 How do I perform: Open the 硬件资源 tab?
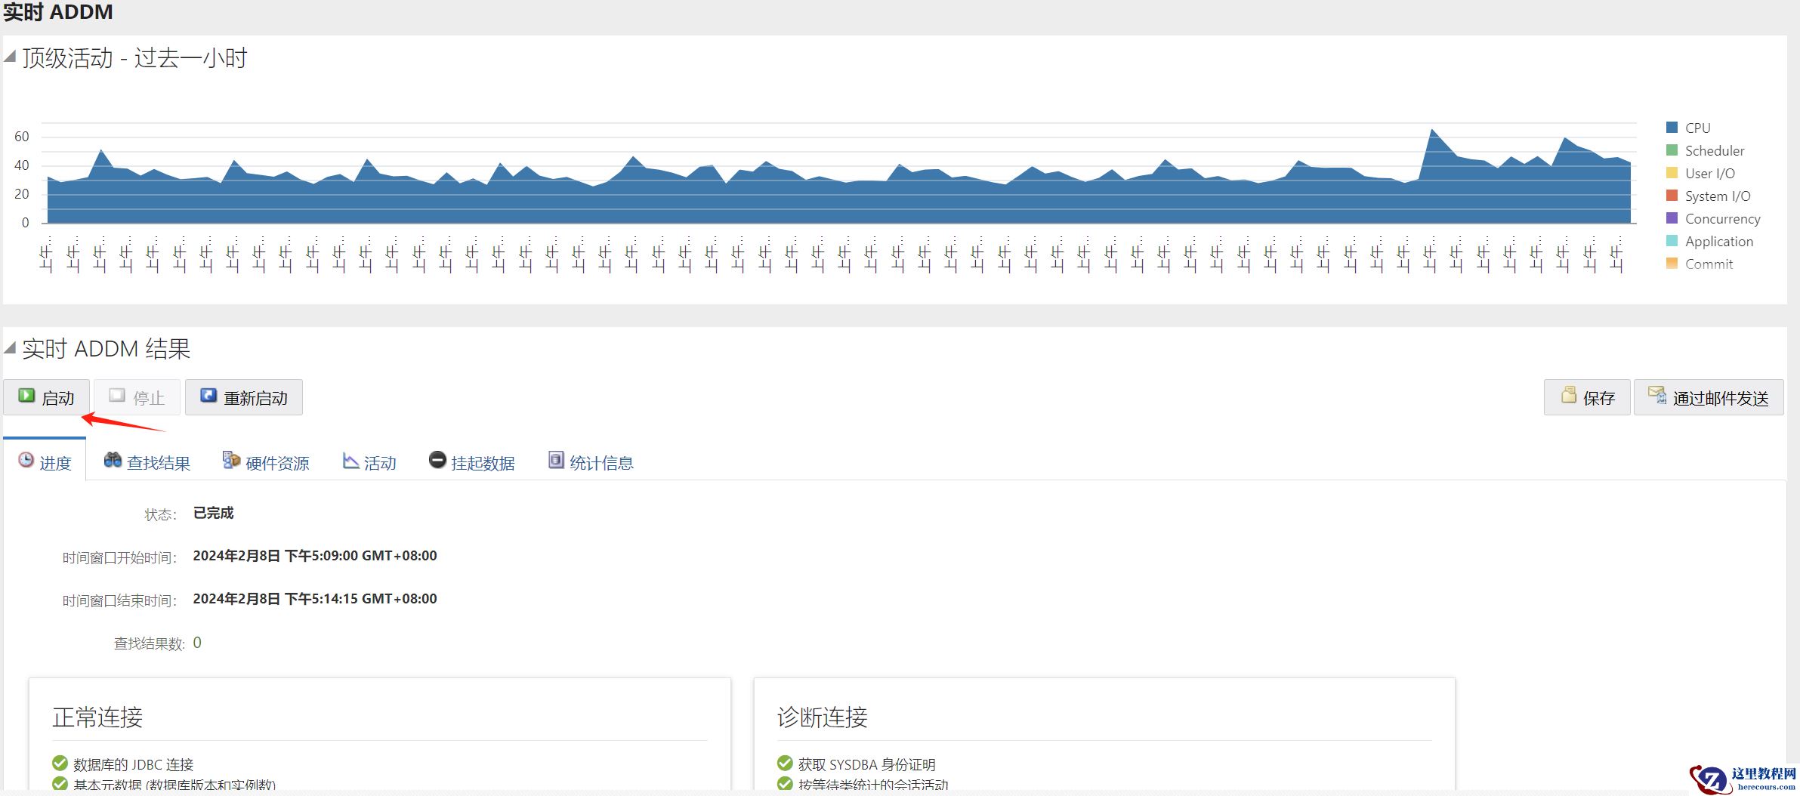(266, 461)
